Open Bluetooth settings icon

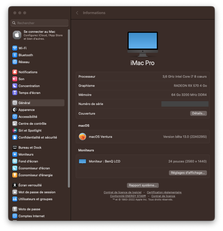(x=15, y=55)
